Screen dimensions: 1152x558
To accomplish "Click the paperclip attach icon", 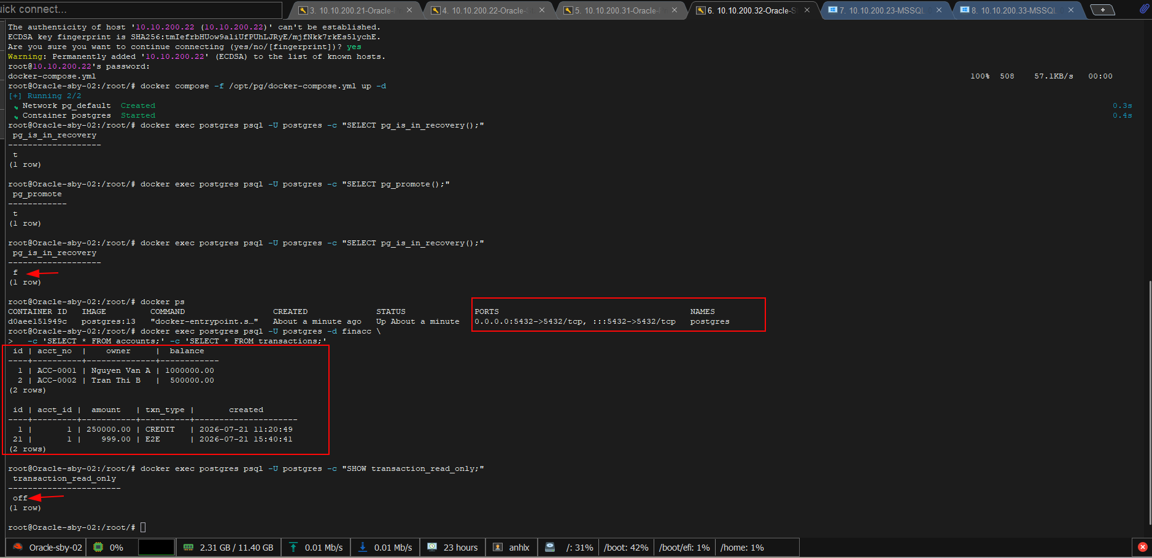I will click(1144, 9).
